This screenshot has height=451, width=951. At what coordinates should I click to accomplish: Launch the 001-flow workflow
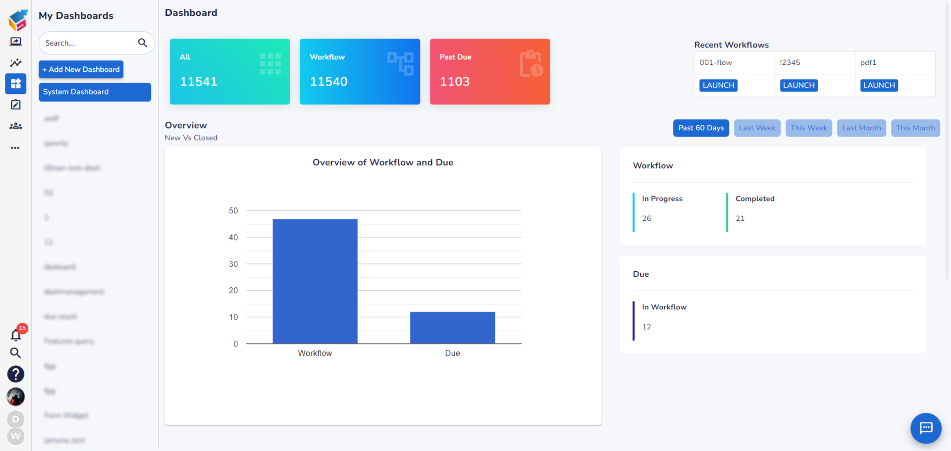(718, 85)
